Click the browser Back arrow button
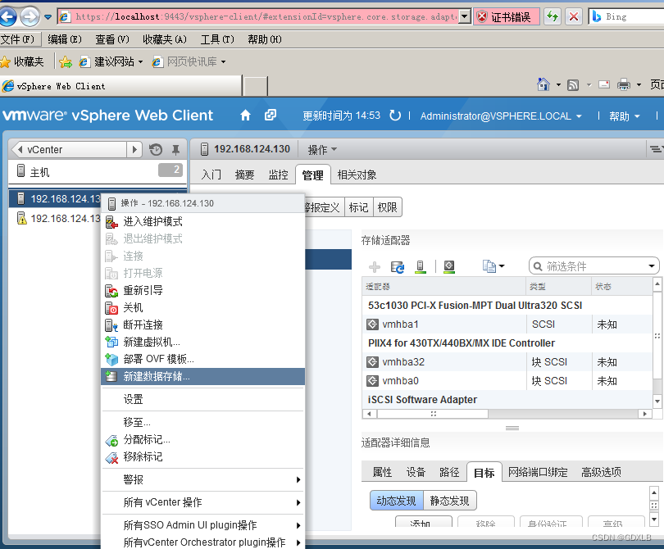 [8, 16]
